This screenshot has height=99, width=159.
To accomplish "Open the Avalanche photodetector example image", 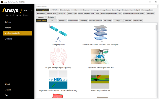I will point(100,79).
